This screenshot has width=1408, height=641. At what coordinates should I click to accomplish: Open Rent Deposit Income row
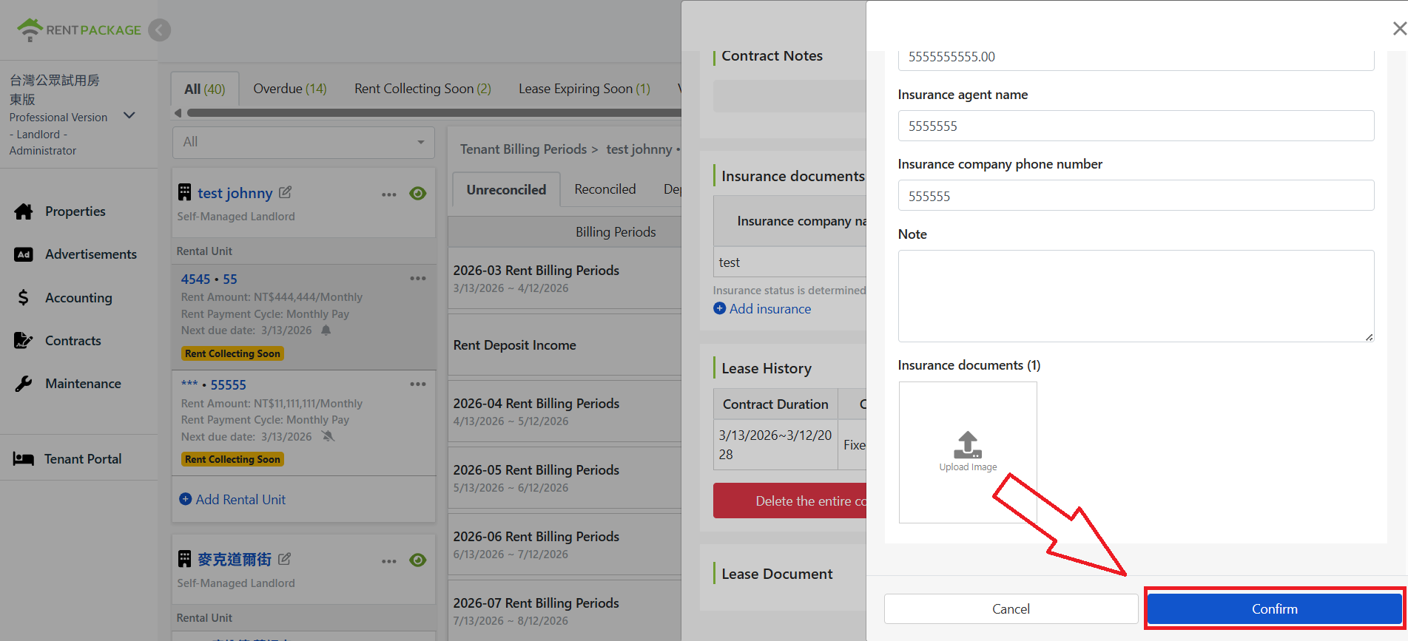coord(565,345)
